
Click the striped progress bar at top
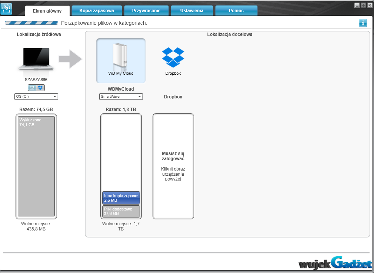[x=31, y=23]
